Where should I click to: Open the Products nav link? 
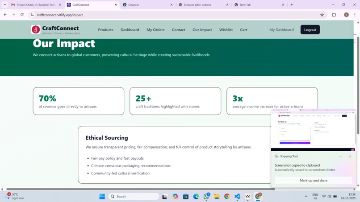105,30
